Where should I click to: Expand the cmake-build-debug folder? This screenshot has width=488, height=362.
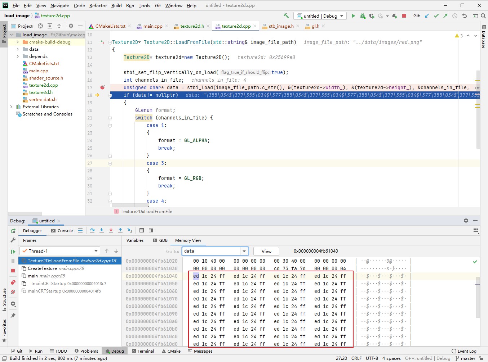(18, 42)
